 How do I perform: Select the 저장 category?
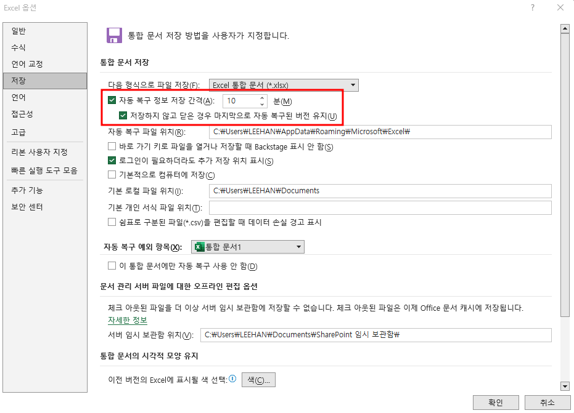tap(45, 81)
